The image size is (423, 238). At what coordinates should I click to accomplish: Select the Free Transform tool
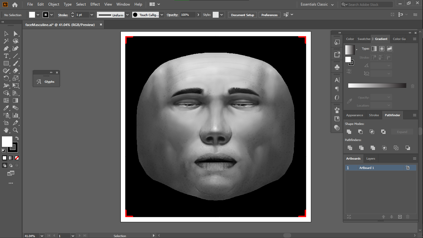[15, 86]
